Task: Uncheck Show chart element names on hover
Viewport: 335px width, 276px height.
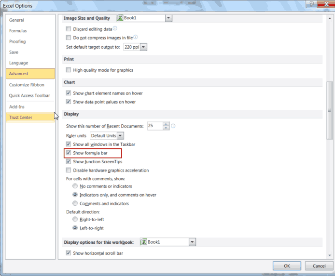Action: 69,93
